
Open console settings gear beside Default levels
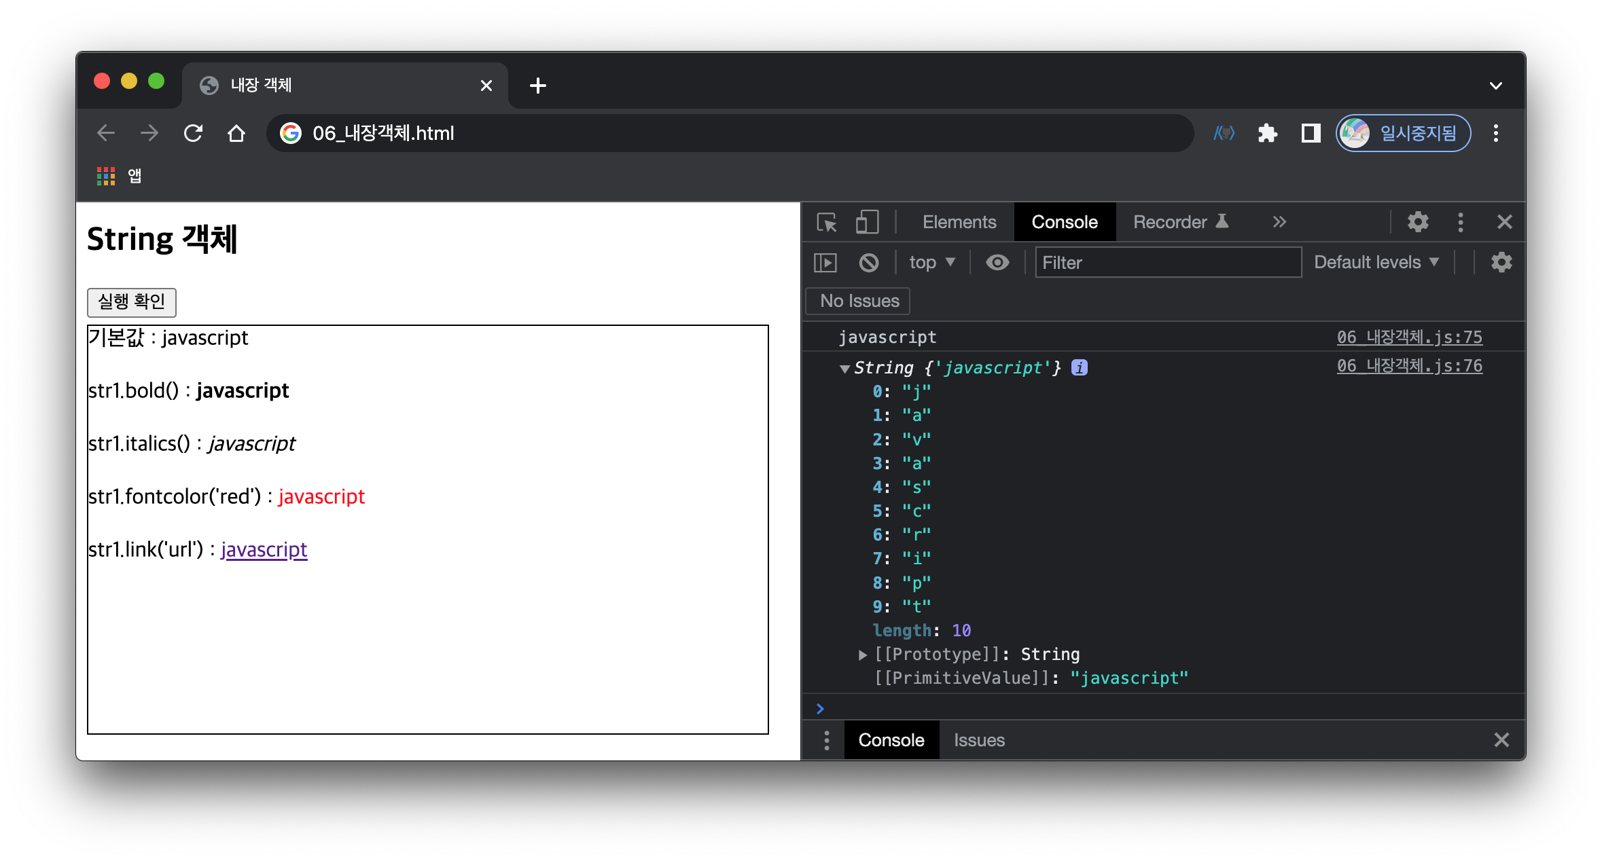(1501, 263)
